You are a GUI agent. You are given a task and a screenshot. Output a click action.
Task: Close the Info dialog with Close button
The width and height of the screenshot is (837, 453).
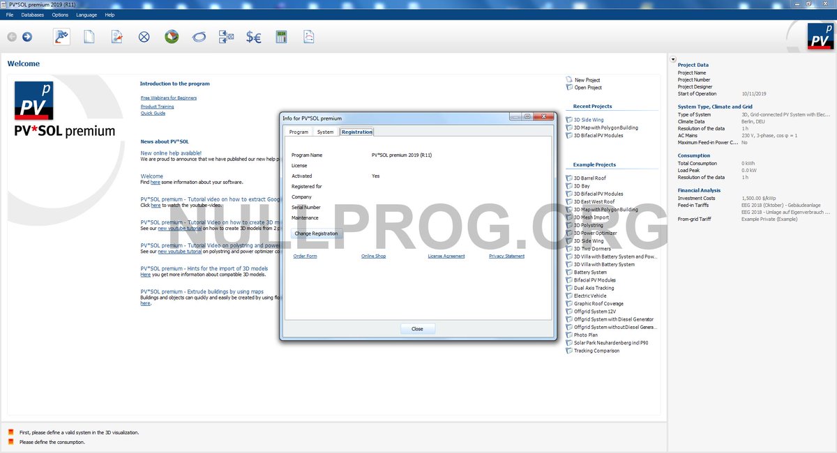pyautogui.click(x=417, y=329)
